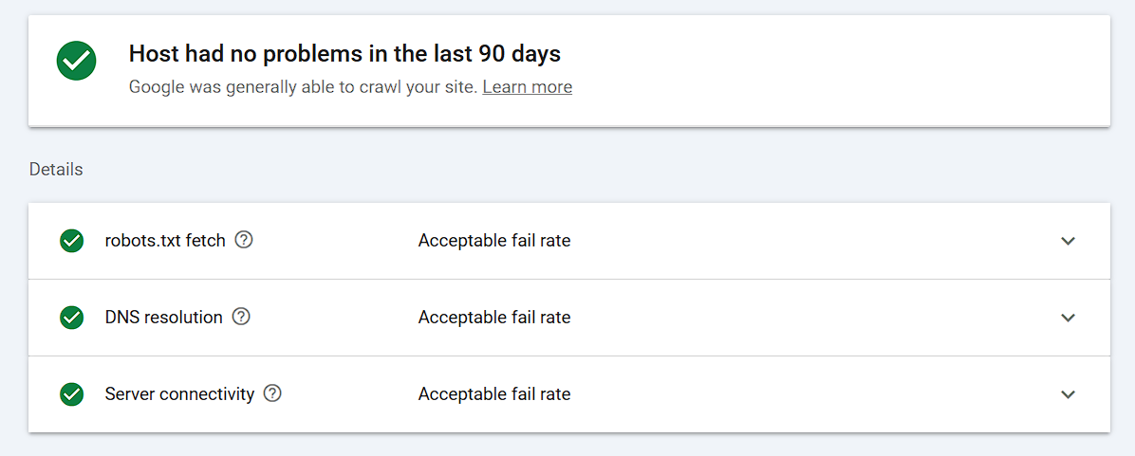Select the Server connectivity row label

pos(179,394)
